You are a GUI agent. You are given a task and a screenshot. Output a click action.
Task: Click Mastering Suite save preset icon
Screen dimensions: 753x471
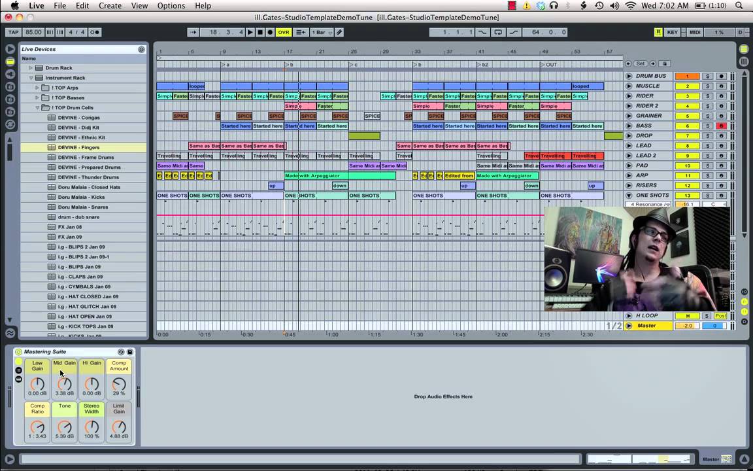point(129,352)
